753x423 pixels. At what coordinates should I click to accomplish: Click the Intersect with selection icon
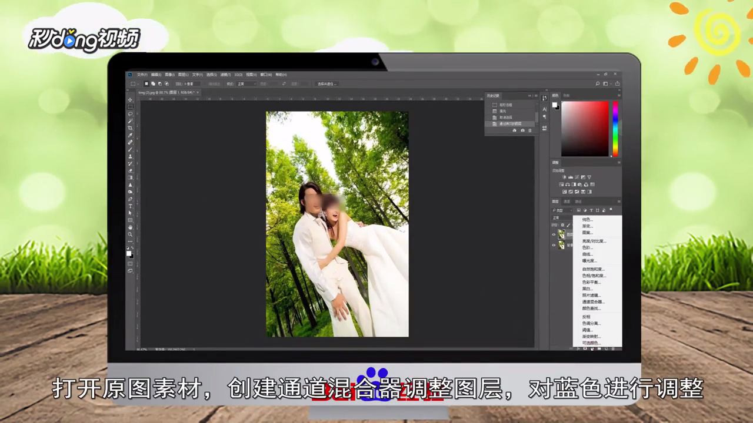[x=166, y=83]
